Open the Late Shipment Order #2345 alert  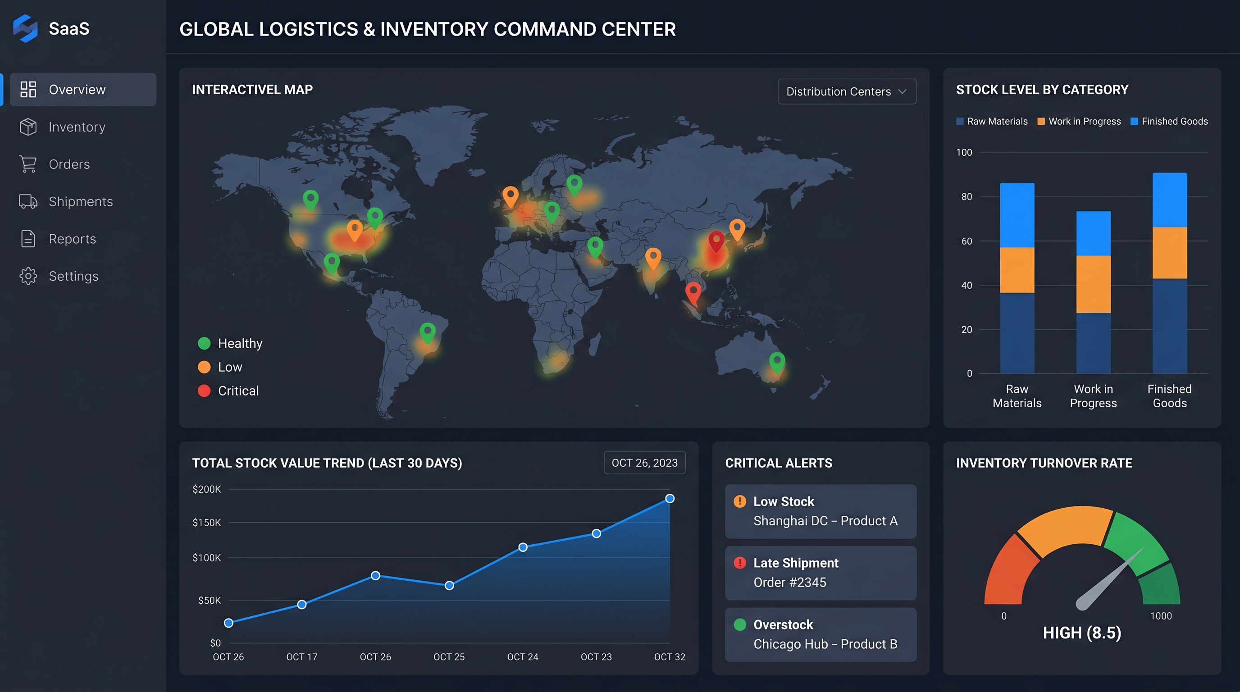821,573
